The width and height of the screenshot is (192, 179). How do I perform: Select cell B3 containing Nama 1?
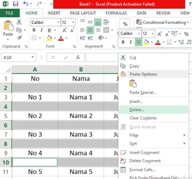pos(81,97)
